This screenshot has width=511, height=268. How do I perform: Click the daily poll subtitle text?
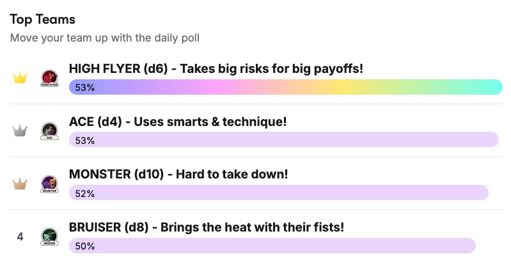(105, 38)
